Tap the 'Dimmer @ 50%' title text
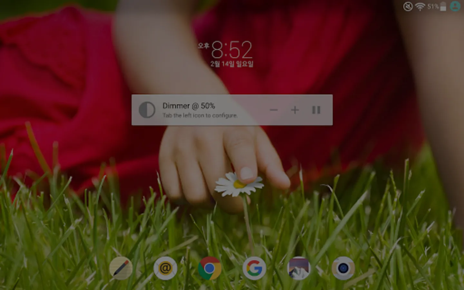The height and width of the screenshot is (290, 464). point(188,106)
